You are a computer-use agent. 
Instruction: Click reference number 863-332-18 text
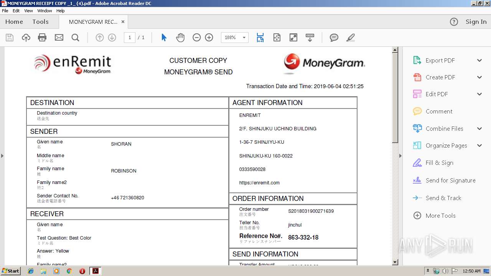coord(303,238)
